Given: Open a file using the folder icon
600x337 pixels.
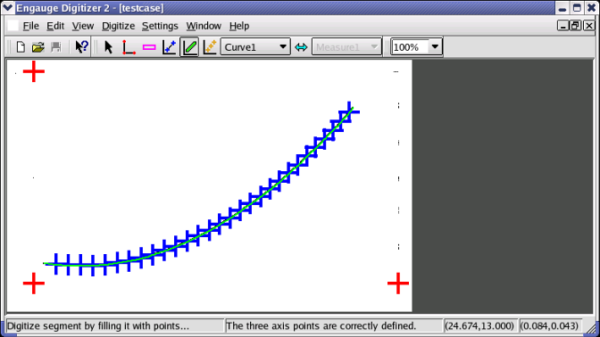Looking at the screenshot, I should 37,47.
